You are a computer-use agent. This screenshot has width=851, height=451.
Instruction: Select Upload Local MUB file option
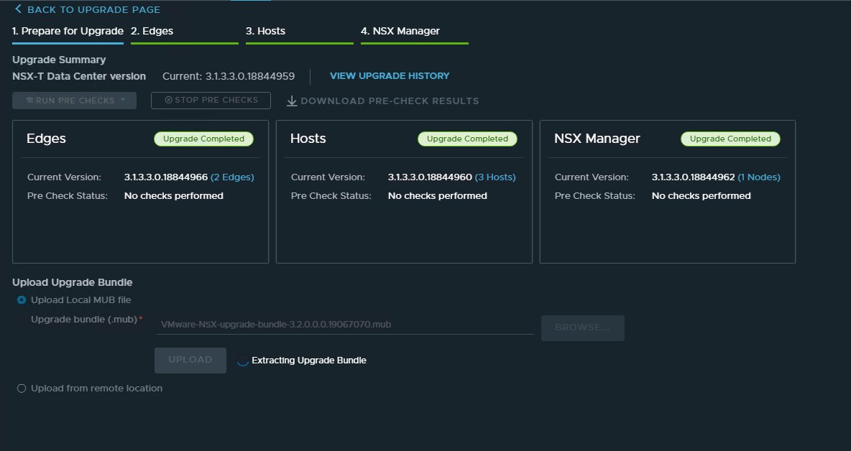click(x=22, y=299)
